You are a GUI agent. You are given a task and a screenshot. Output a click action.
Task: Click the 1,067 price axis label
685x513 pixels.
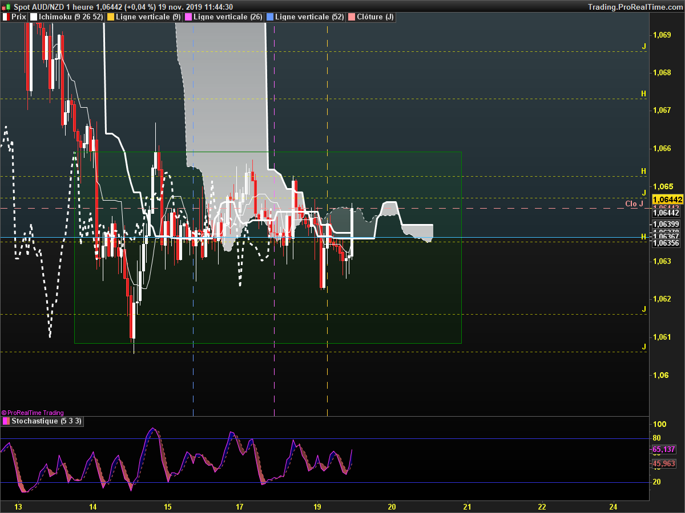tap(662, 110)
